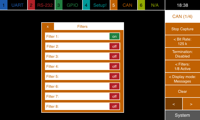Enable Filter 5
The height and width of the screenshot is (120, 200).
114,76
